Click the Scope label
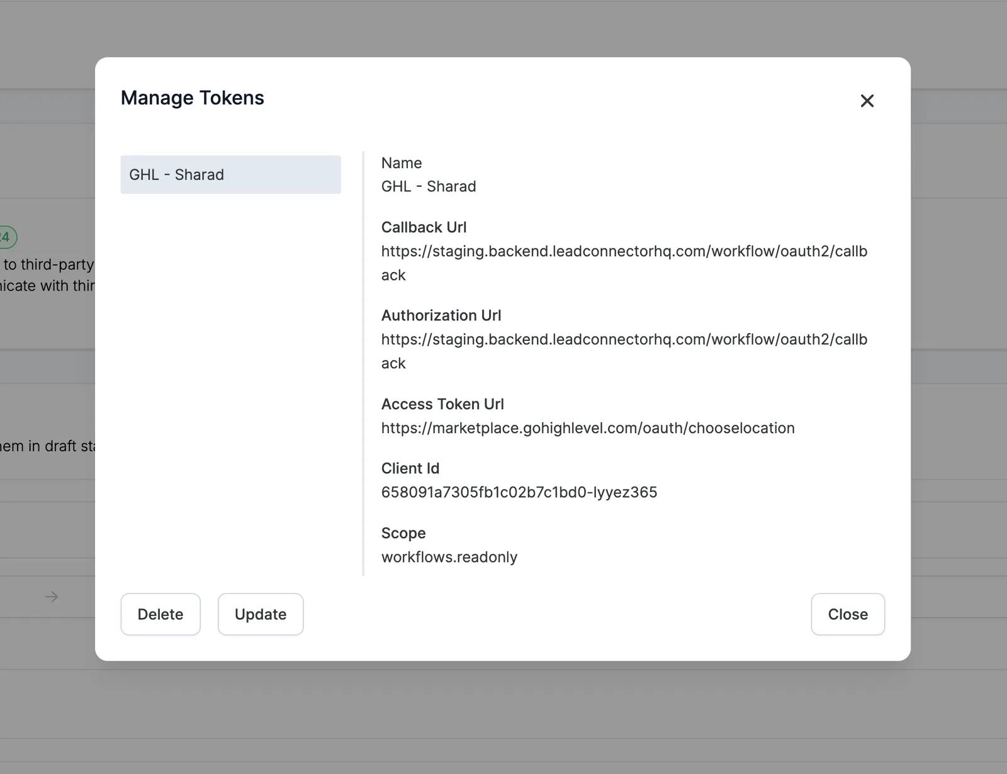The width and height of the screenshot is (1007, 774). 403,533
